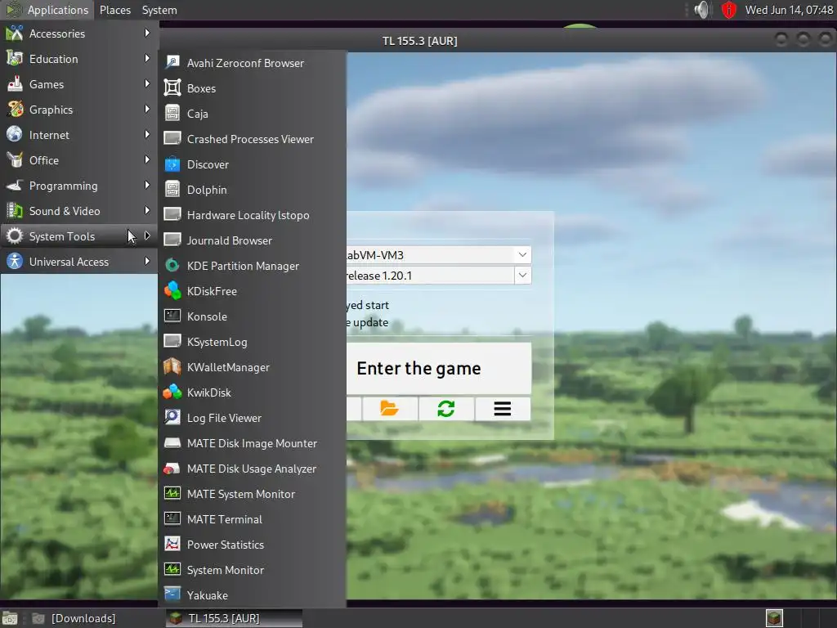
Task: Expand the Internet submenu
Action: (79, 135)
